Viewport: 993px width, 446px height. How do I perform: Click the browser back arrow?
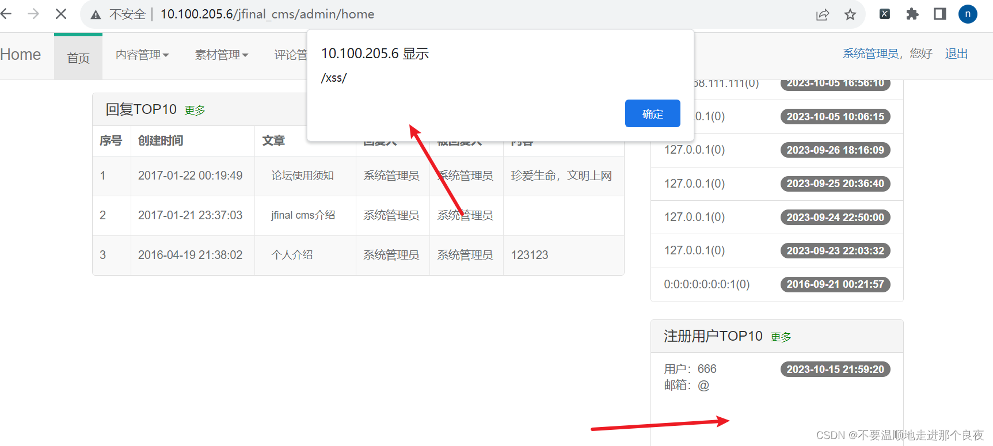pyautogui.click(x=6, y=14)
